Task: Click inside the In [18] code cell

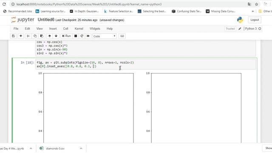Action: pyautogui.click(x=145, y=64)
